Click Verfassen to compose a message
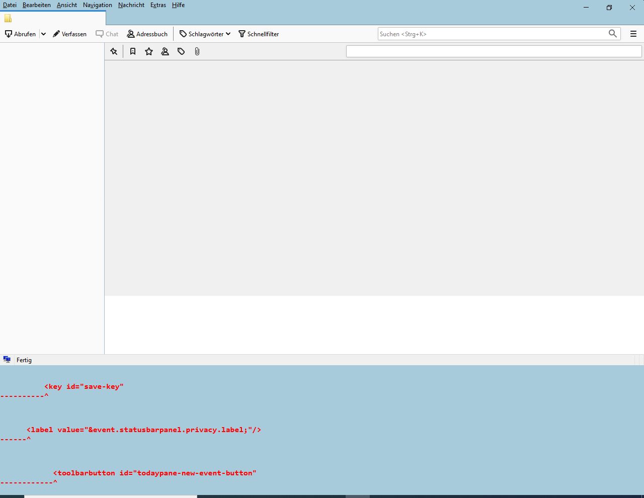 70,34
